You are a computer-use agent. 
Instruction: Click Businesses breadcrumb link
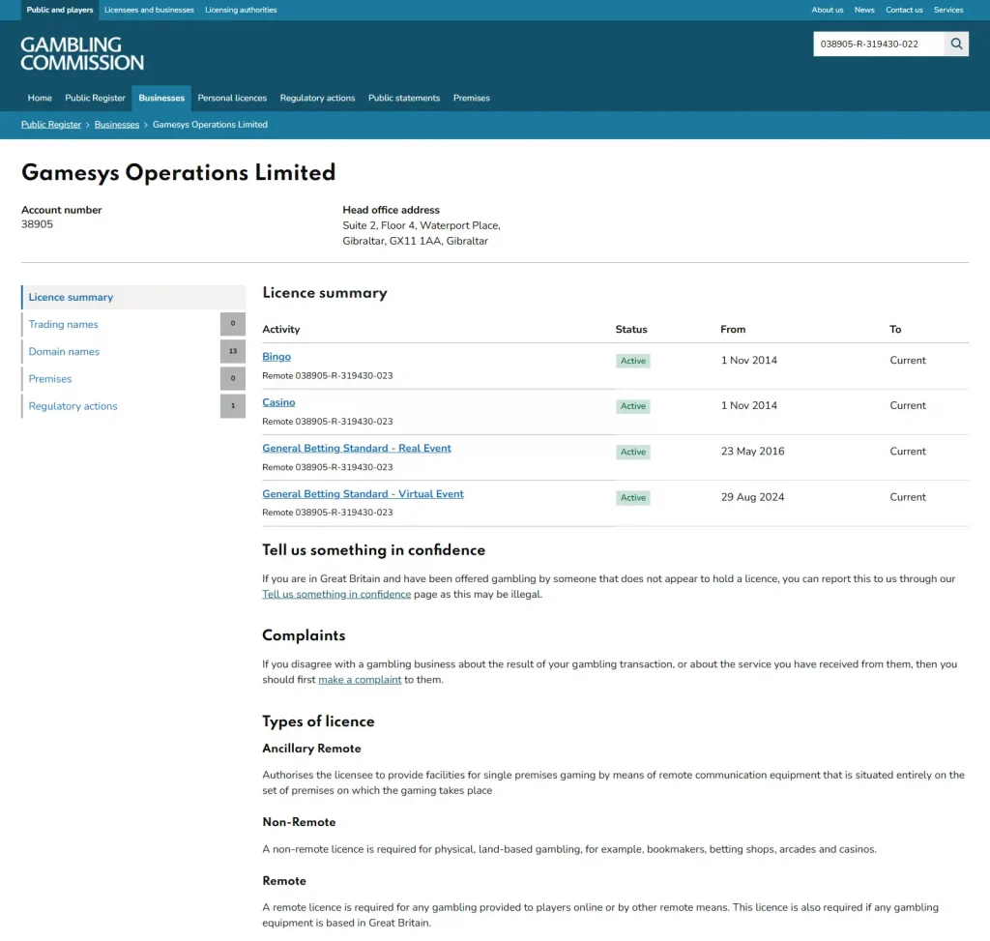[117, 125]
